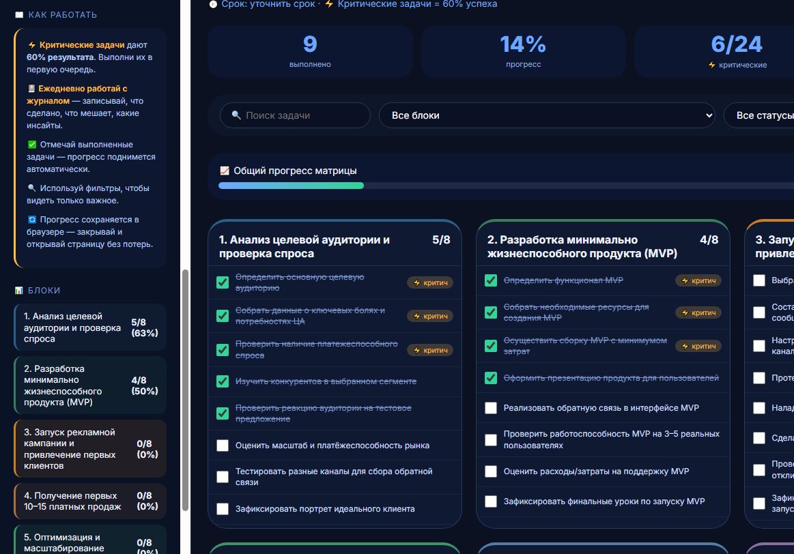
Task: Click card title 1. Анализ целевой аудитории и проверка спроса
Action: [304, 246]
